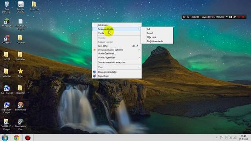Click the Action Center flag tray icon
The image size is (251, 141).
pos(221,137)
